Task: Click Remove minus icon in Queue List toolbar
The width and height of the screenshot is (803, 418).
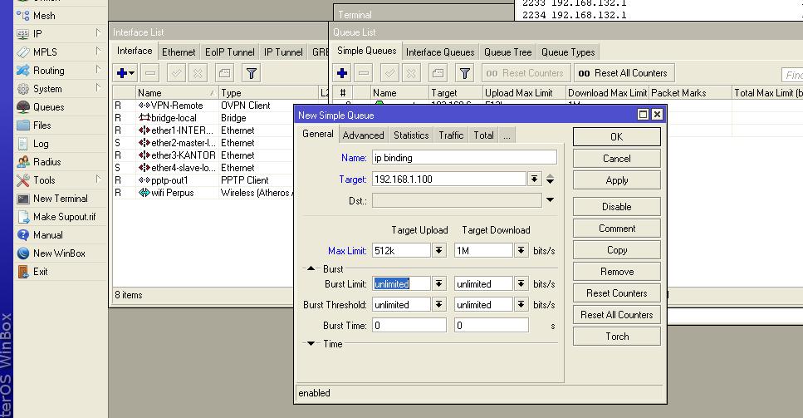Action: tap(363, 73)
